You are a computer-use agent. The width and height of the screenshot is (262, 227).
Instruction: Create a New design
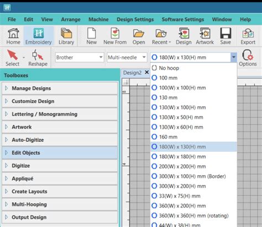(x=92, y=36)
